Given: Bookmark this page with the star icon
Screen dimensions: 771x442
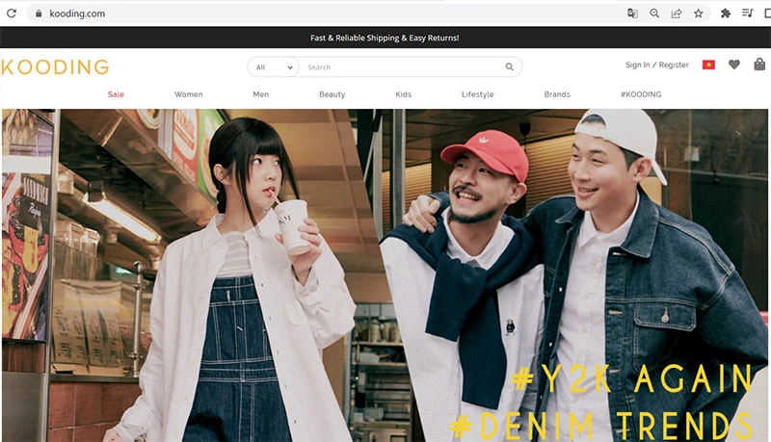Looking at the screenshot, I should (x=698, y=13).
